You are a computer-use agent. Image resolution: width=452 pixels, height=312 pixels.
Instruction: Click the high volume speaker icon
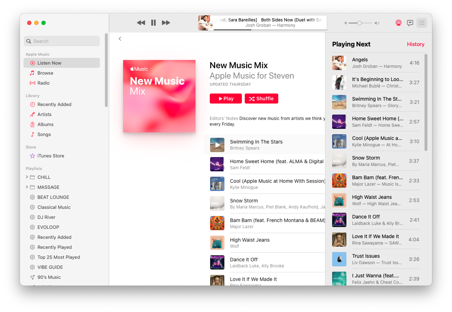(x=377, y=23)
